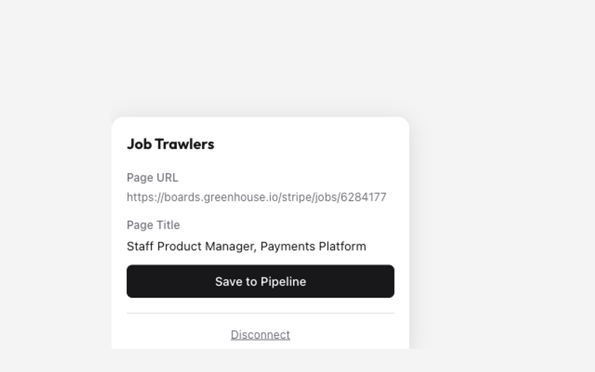595x372 pixels.
Task: Click the Save to Pipeline button
Action: (x=260, y=281)
